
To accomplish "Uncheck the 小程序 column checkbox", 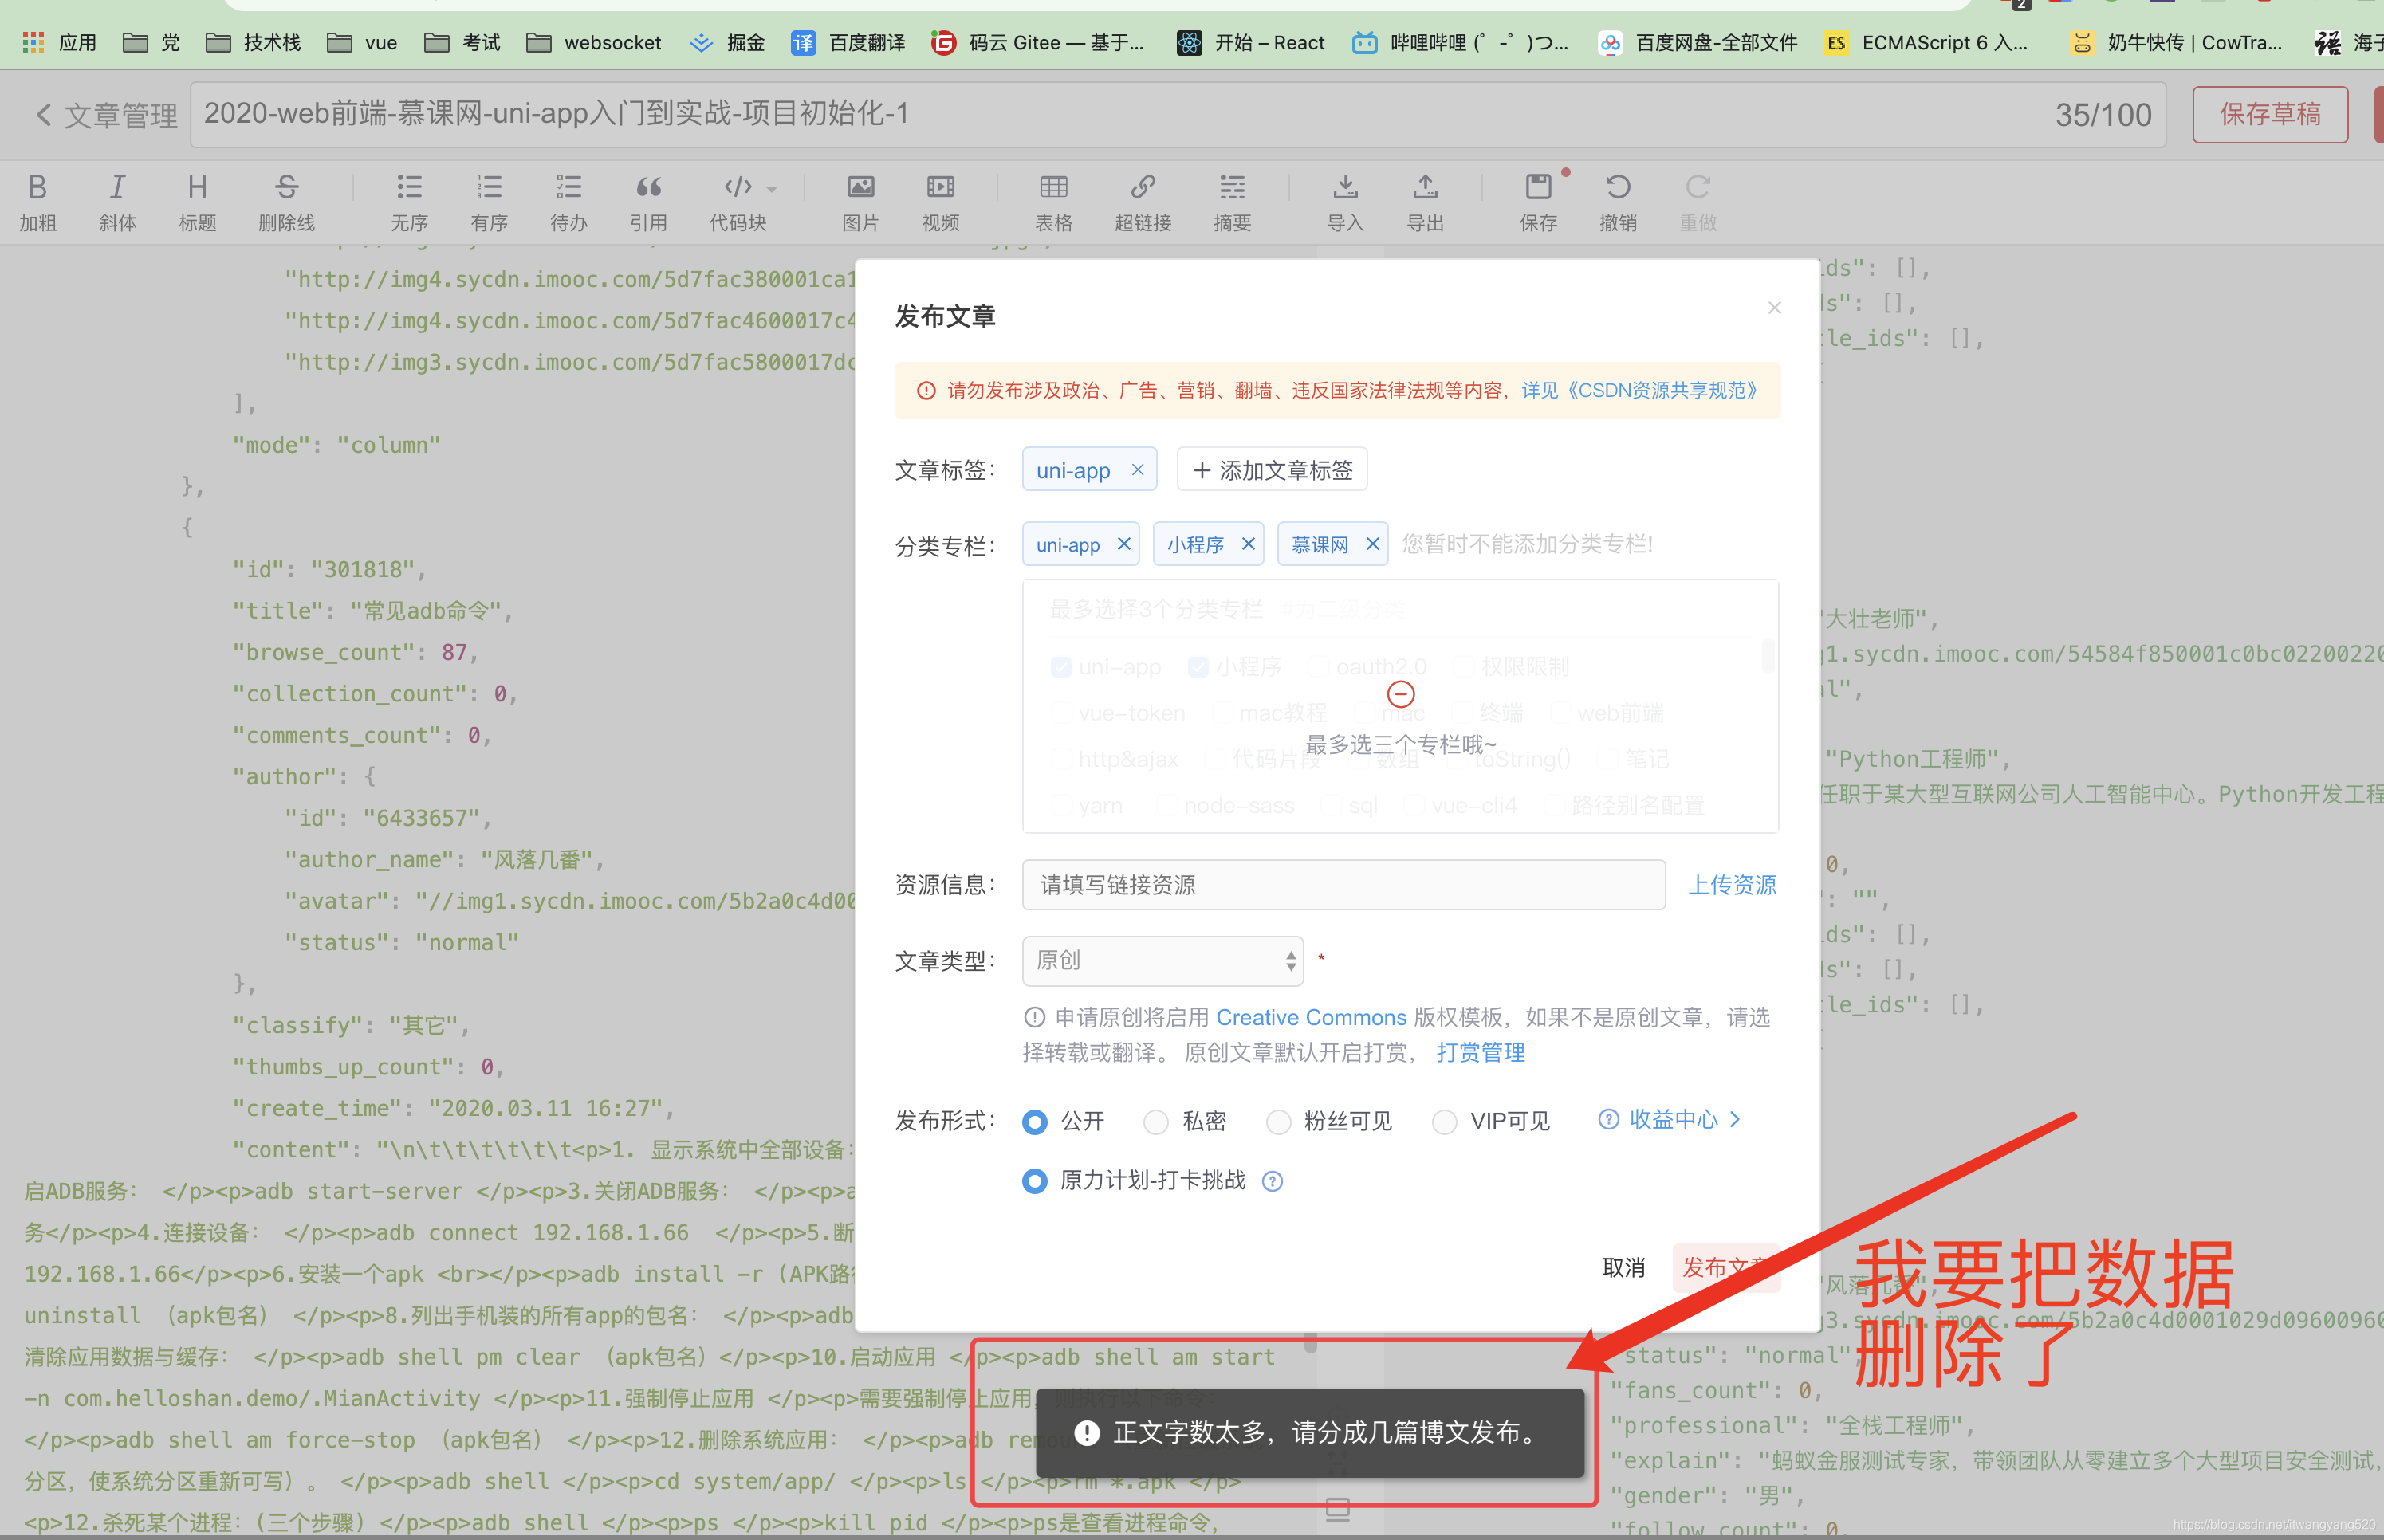I will pyautogui.click(x=1198, y=667).
